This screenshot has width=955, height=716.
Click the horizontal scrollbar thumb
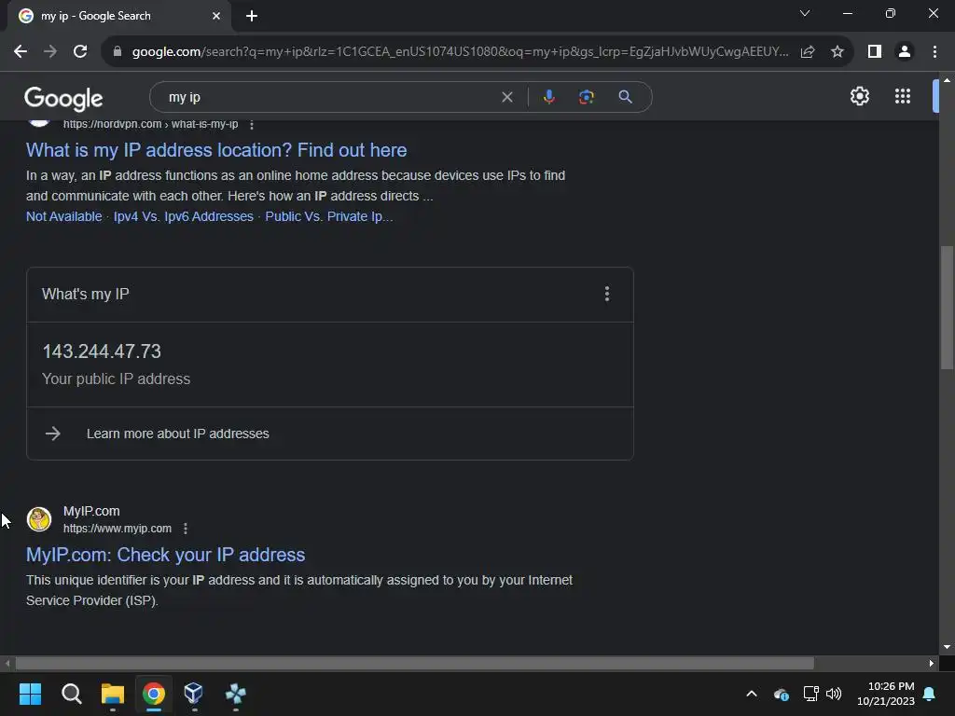click(x=414, y=663)
